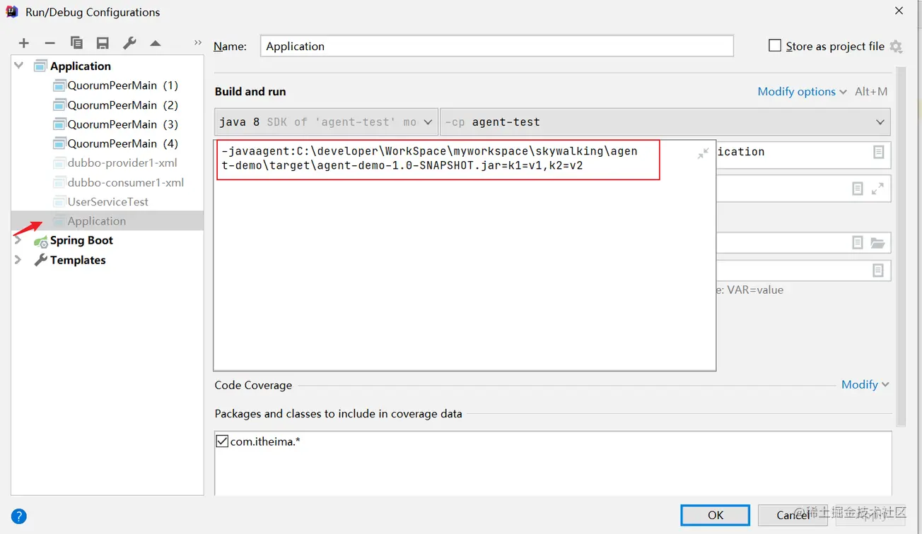Open the java 8 SDK dropdown

(x=326, y=122)
